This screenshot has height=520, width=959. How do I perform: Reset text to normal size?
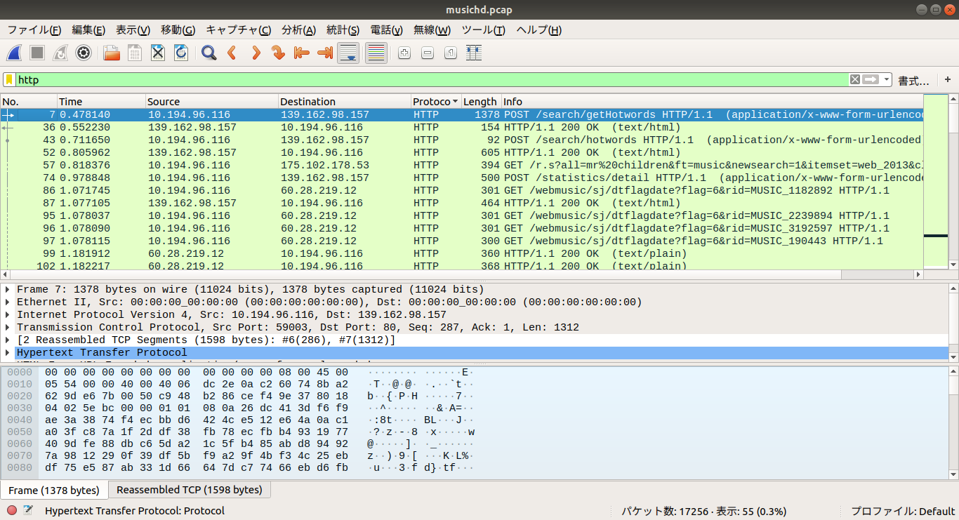tap(450, 53)
